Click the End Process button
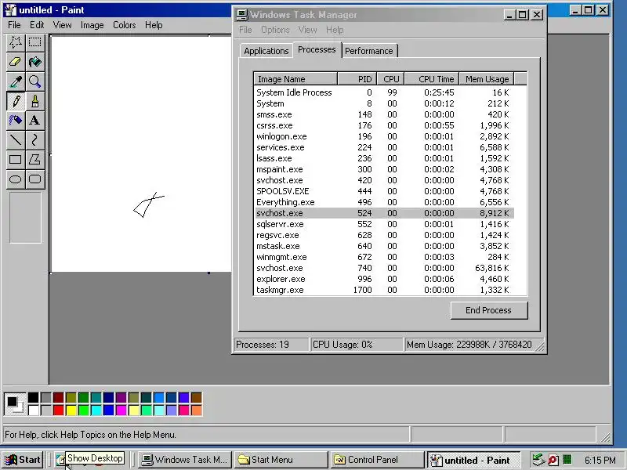Screen dimensions: 627x470 (488, 310)
